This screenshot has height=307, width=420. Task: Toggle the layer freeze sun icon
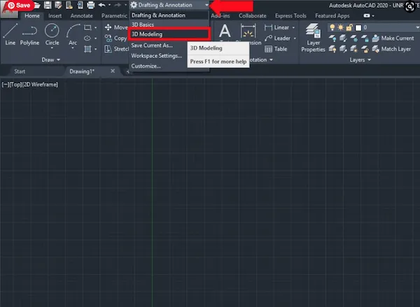pos(341,27)
